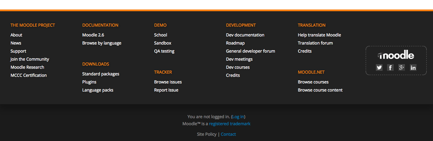433x141 pixels.
Task: Click the Log in link
Action: point(238,117)
